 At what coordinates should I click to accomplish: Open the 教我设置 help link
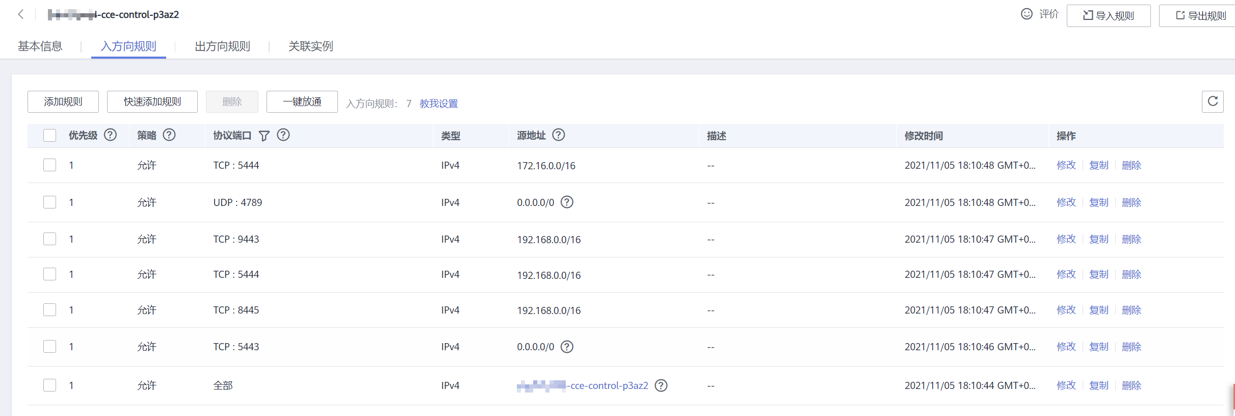(438, 103)
